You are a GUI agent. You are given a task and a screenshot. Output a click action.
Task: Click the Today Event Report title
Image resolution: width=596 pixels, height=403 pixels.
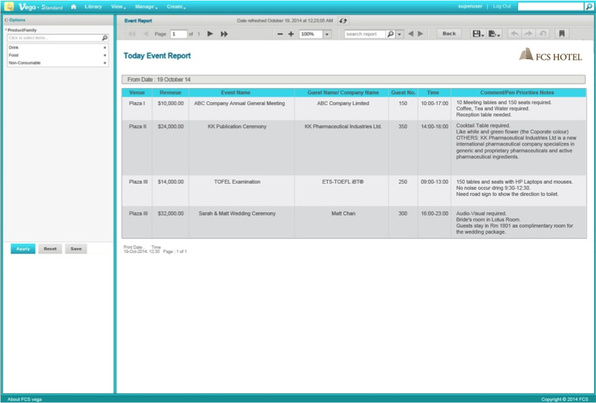pos(157,56)
